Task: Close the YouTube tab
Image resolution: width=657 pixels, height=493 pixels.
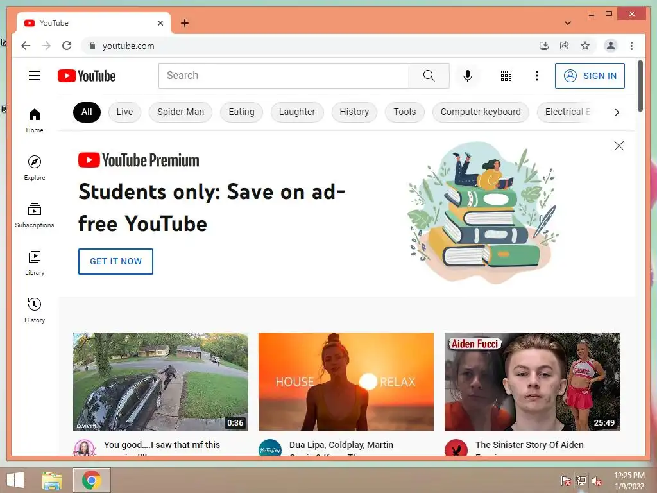Action: coord(160,23)
